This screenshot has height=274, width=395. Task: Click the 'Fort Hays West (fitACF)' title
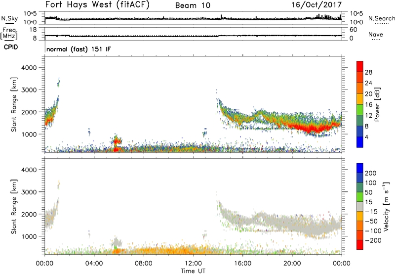pyautogui.click(x=97, y=5)
